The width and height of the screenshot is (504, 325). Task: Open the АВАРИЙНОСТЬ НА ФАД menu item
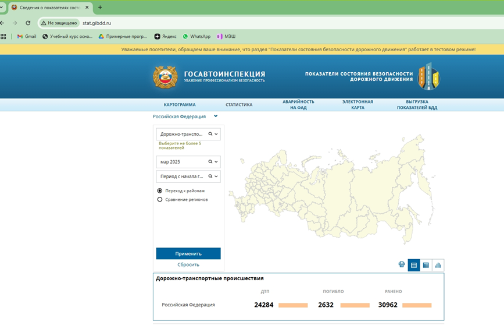pyautogui.click(x=298, y=105)
